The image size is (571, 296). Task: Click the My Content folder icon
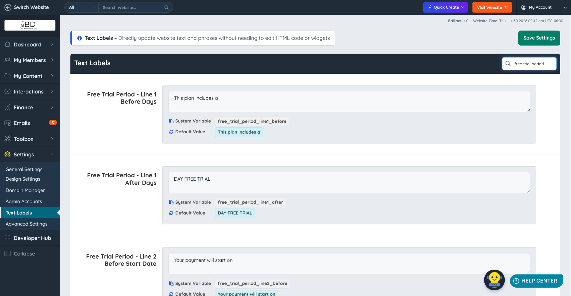point(7,76)
